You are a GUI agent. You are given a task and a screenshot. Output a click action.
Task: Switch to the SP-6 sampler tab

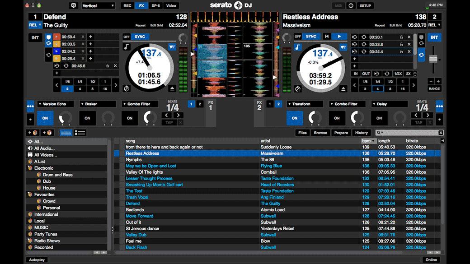click(155, 6)
